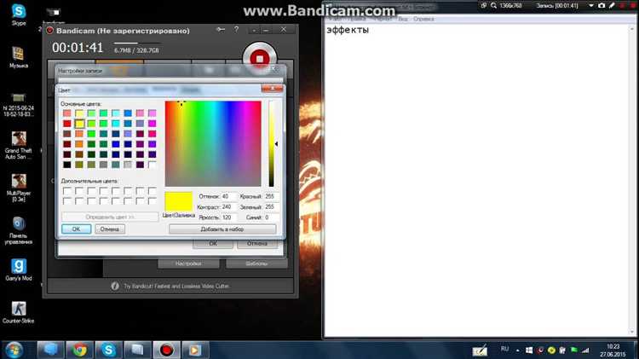Click the Отмена button in color dialog

pos(108,229)
